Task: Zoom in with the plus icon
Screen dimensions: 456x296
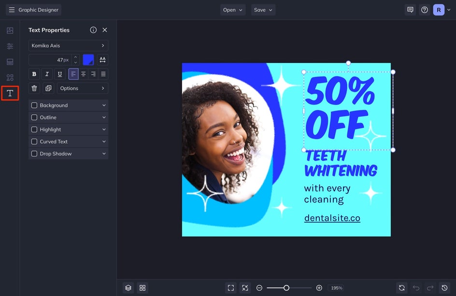Action: pos(319,288)
